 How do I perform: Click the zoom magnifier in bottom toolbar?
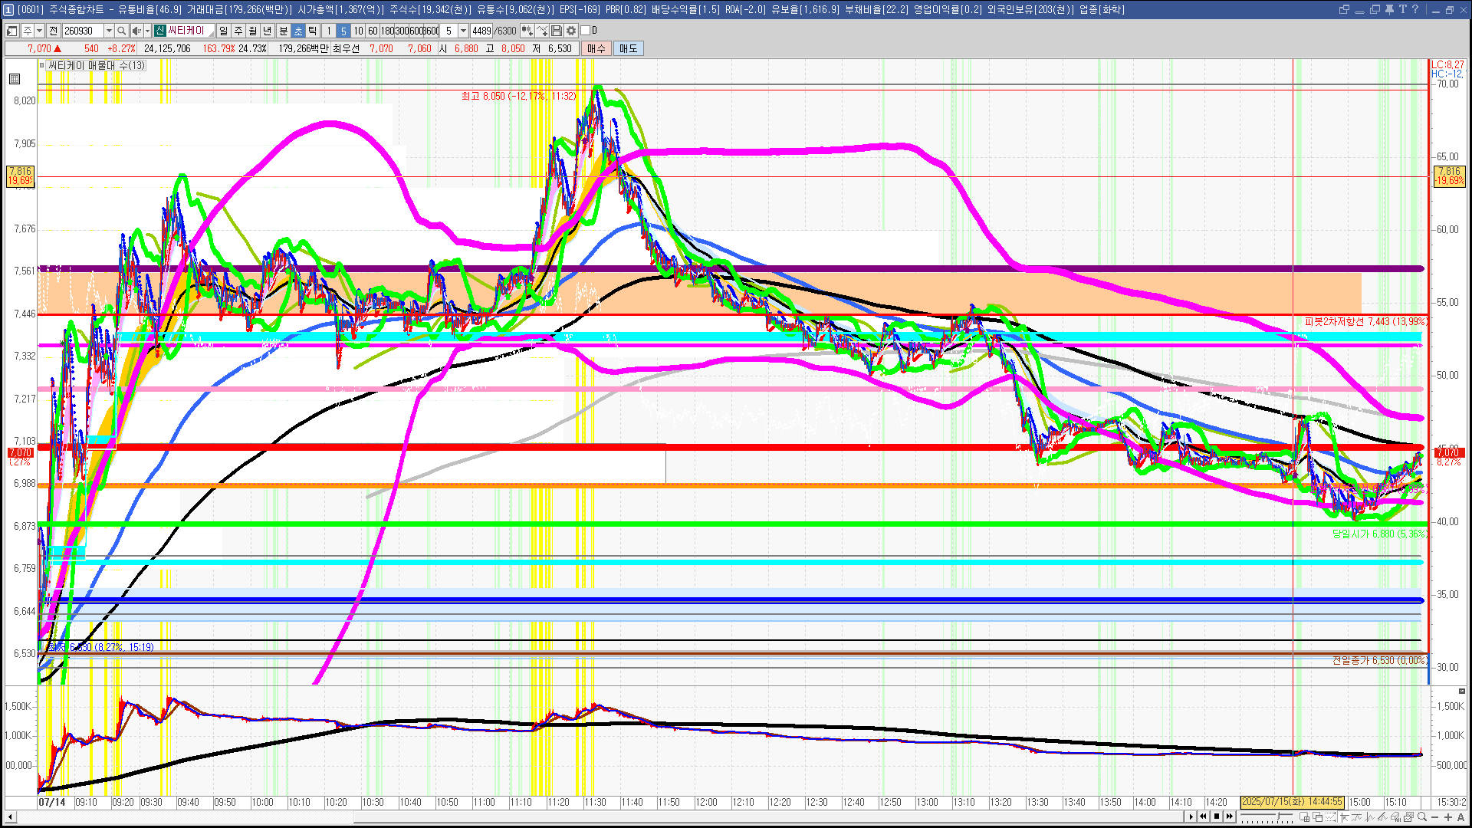(1422, 816)
